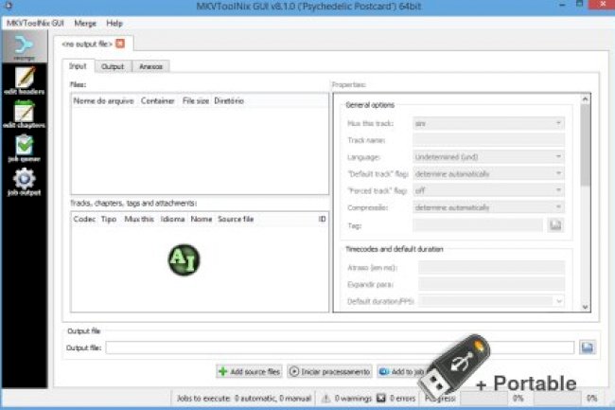
Task: Click the Nome column header in tracks
Action: (202, 219)
